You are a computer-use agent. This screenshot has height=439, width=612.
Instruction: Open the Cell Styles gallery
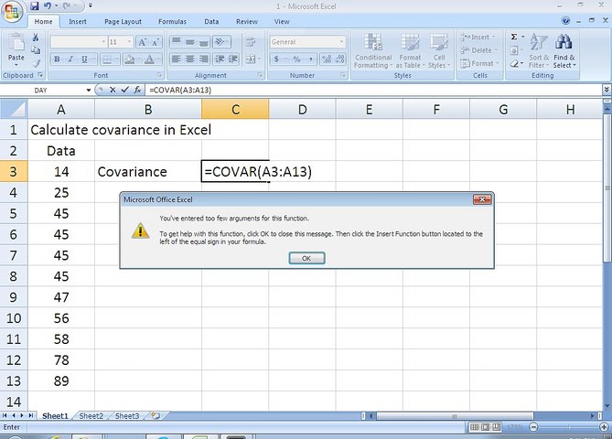pyautogui.click(x=439, y=51)
